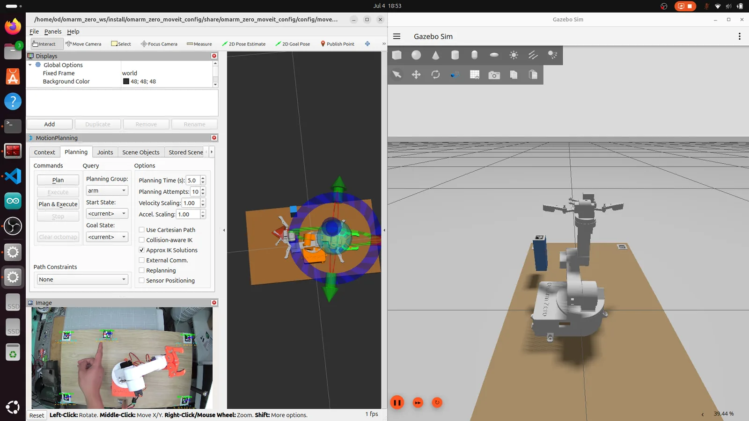This screenshot has width=749, height=421.
Task: Insert a sphere shape in Gazebo
Action: tap(416, 55)
